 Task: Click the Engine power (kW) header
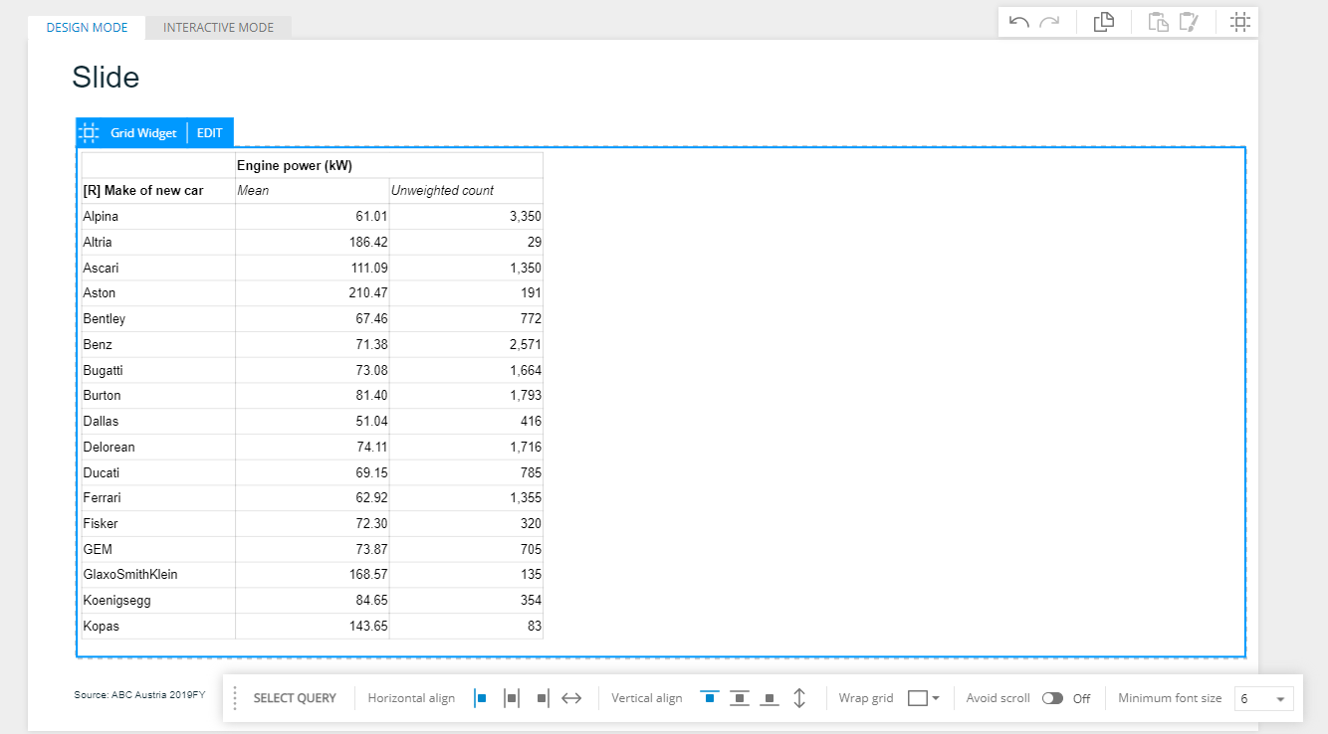295,165
